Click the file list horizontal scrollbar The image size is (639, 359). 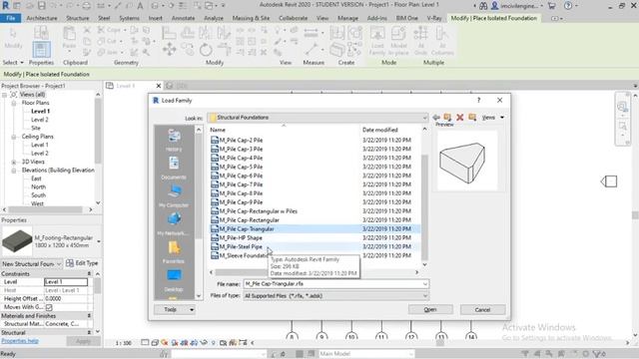pos(314,272)
